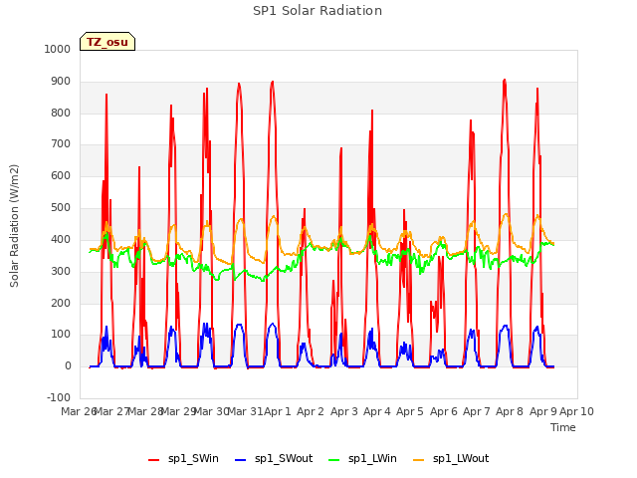Click the Apr 10 x-axis tick label
This screenshot has width=637, height=478.
pos(577,411)
